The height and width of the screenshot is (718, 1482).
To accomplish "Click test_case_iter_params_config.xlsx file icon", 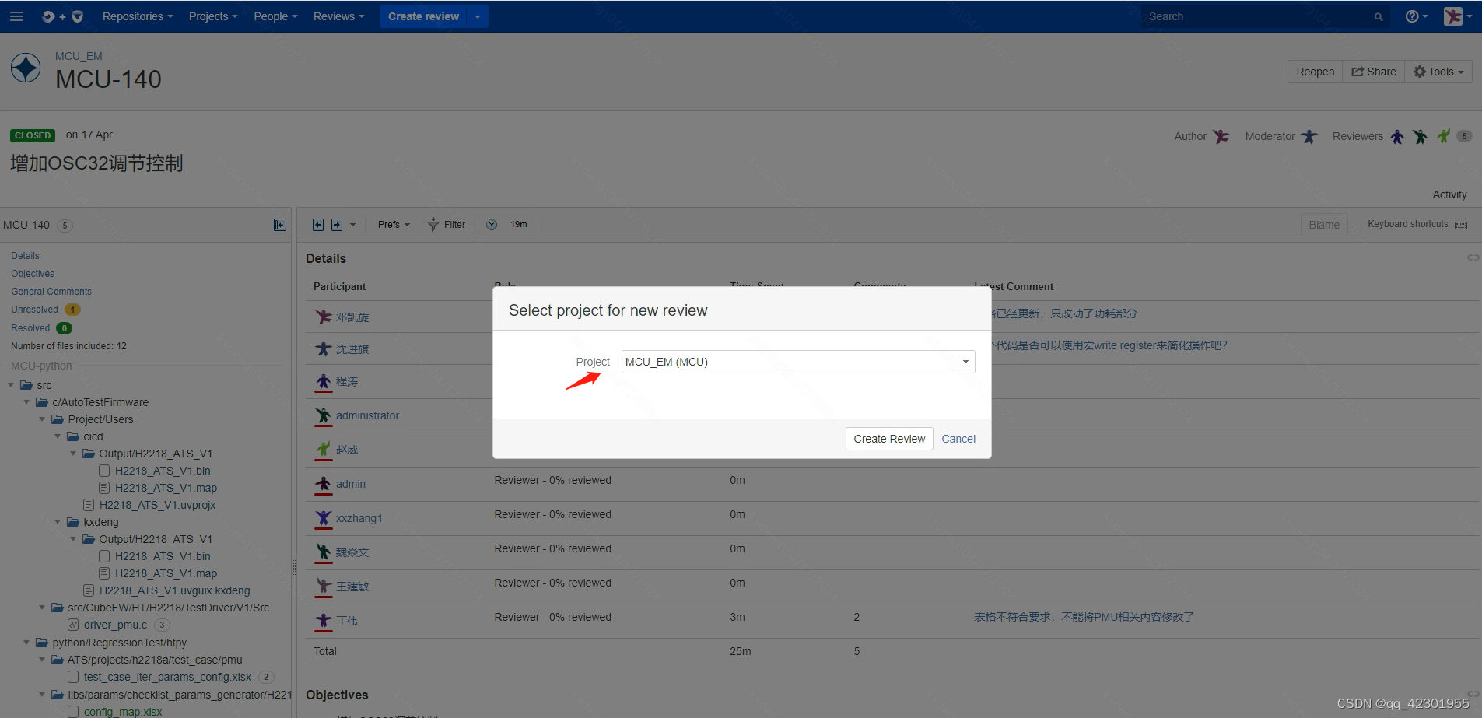I will (x=73, y=677).
